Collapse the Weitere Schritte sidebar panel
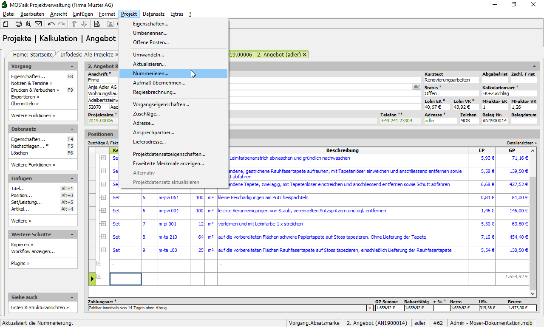The width and height of the screenshot is (544, 327). [72, 234]
